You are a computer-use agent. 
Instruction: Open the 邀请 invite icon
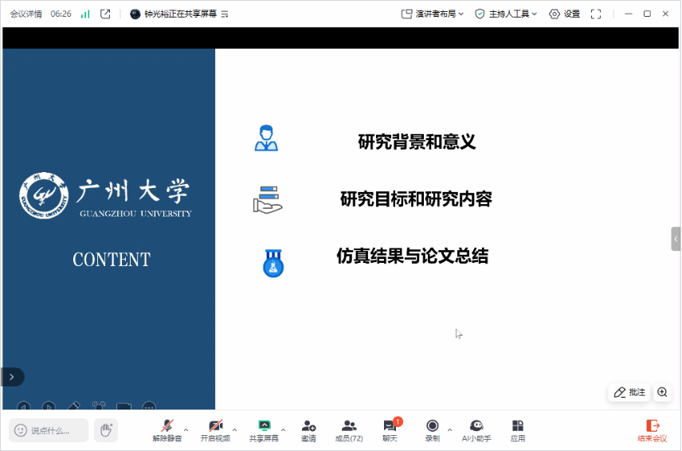pos(308,429)
